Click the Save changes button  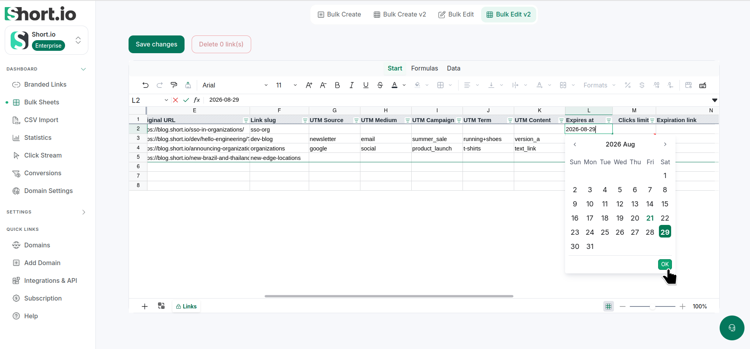pyautogui.click(x=157, y=44)
